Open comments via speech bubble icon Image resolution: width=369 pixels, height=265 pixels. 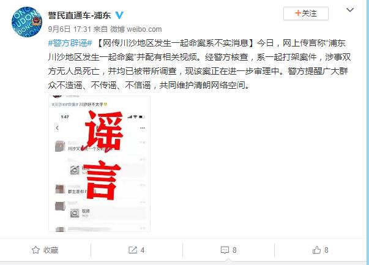(x=225, y=250)
